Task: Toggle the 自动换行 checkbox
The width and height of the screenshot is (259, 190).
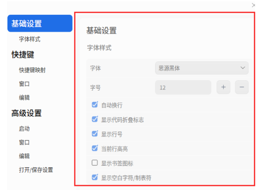Action: pos(95,105)
